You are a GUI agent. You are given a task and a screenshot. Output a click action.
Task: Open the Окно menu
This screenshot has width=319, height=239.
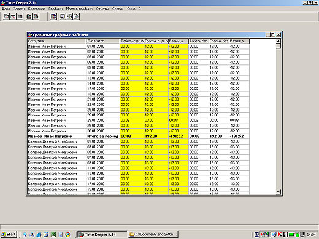click(x=131, y=9)
